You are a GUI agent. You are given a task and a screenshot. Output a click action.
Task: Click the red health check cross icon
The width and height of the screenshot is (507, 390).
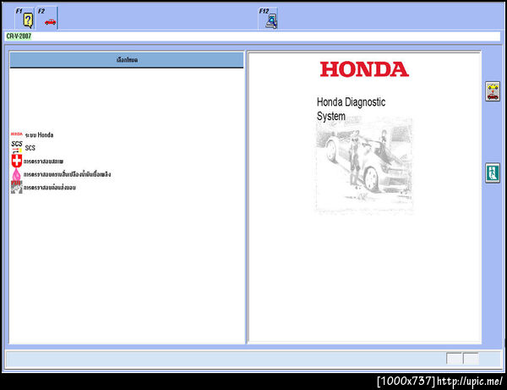[17, 161]
